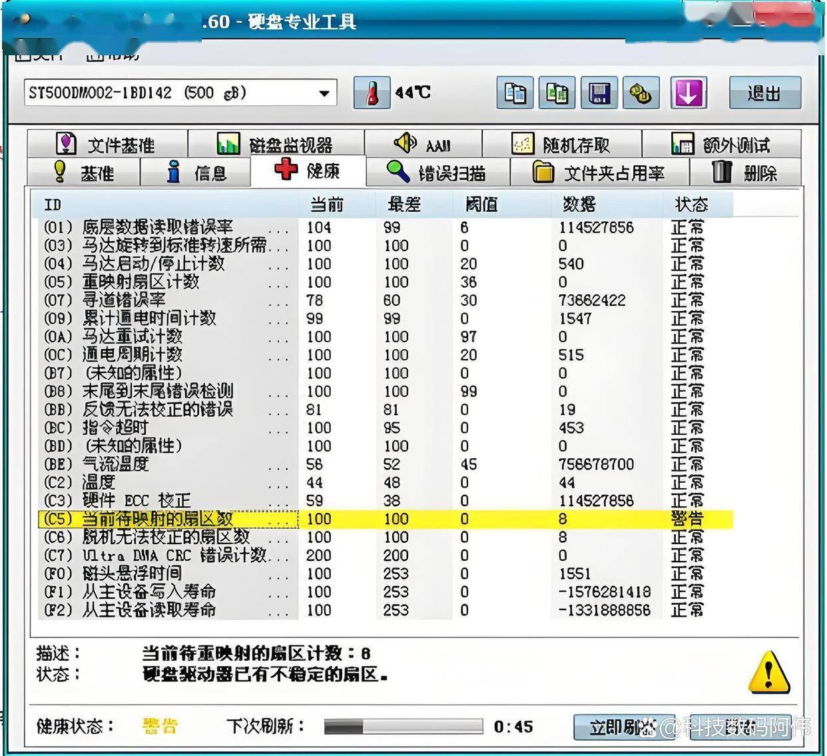
Task: Open the options icon in the toolbar
Action: click(x=641, y=93)
